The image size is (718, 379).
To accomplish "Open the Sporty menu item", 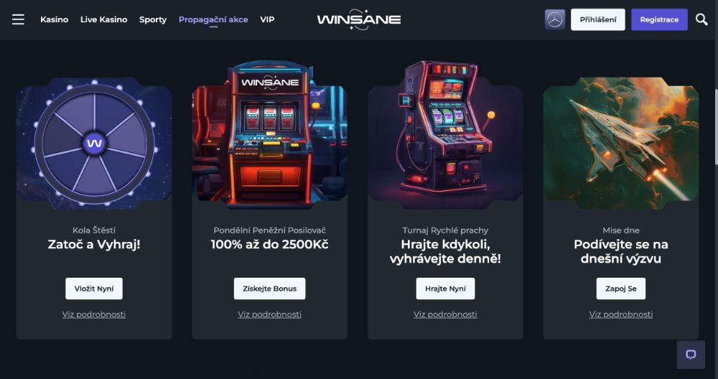I will point(152,19).
